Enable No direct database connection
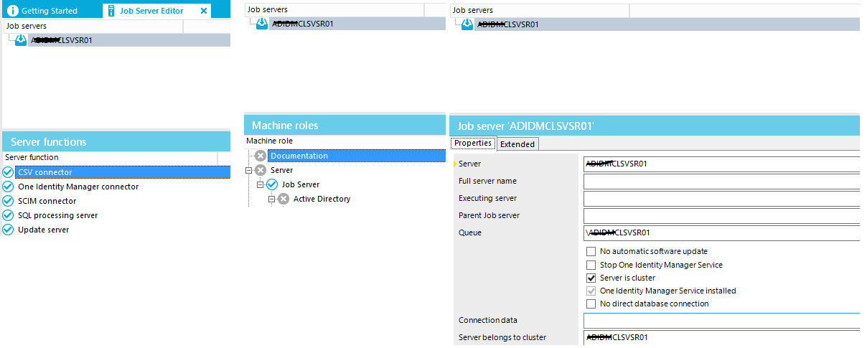Screen dimensions: 867x348 click(x=591, y=304)
